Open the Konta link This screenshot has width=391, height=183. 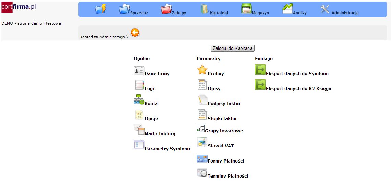[151, 104]
